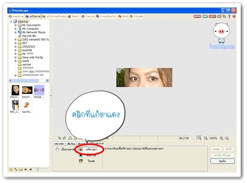
Task: Click the 100% zoom percentage field
Action: tap(213, 138)
